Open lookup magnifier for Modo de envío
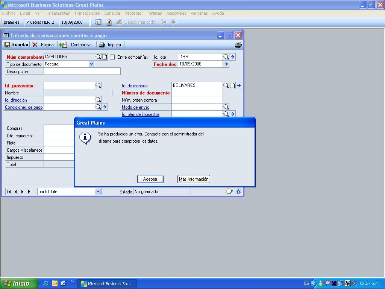 point(226,107)
